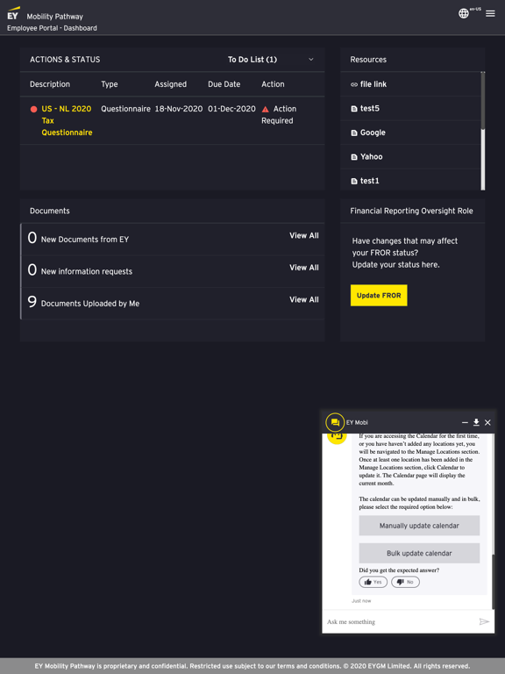Click the link icon beside file link
Image resolution: width=505 pixels, height=674 pixels.
pyautogui.click(x=354, y=84)
